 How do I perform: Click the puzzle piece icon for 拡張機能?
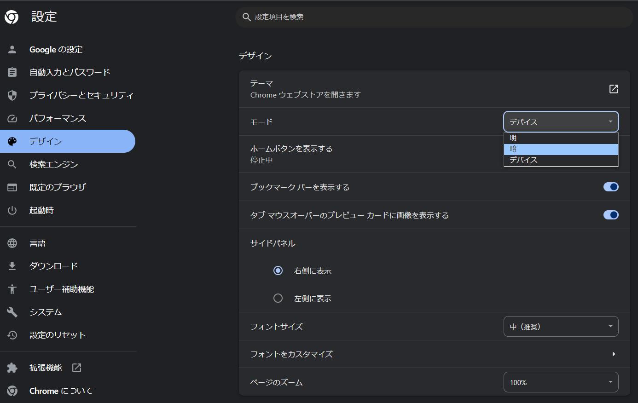tap(12, 368)
